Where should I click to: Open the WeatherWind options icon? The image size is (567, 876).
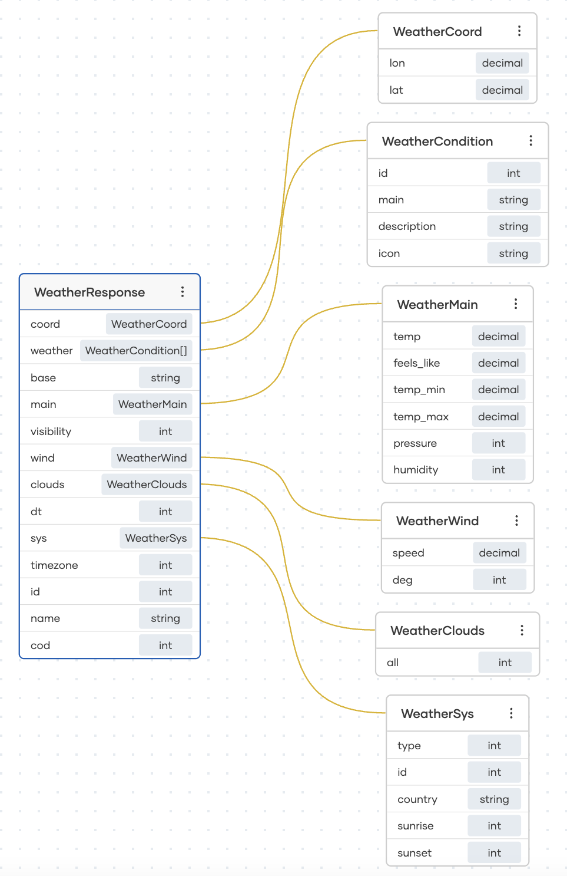517,521
